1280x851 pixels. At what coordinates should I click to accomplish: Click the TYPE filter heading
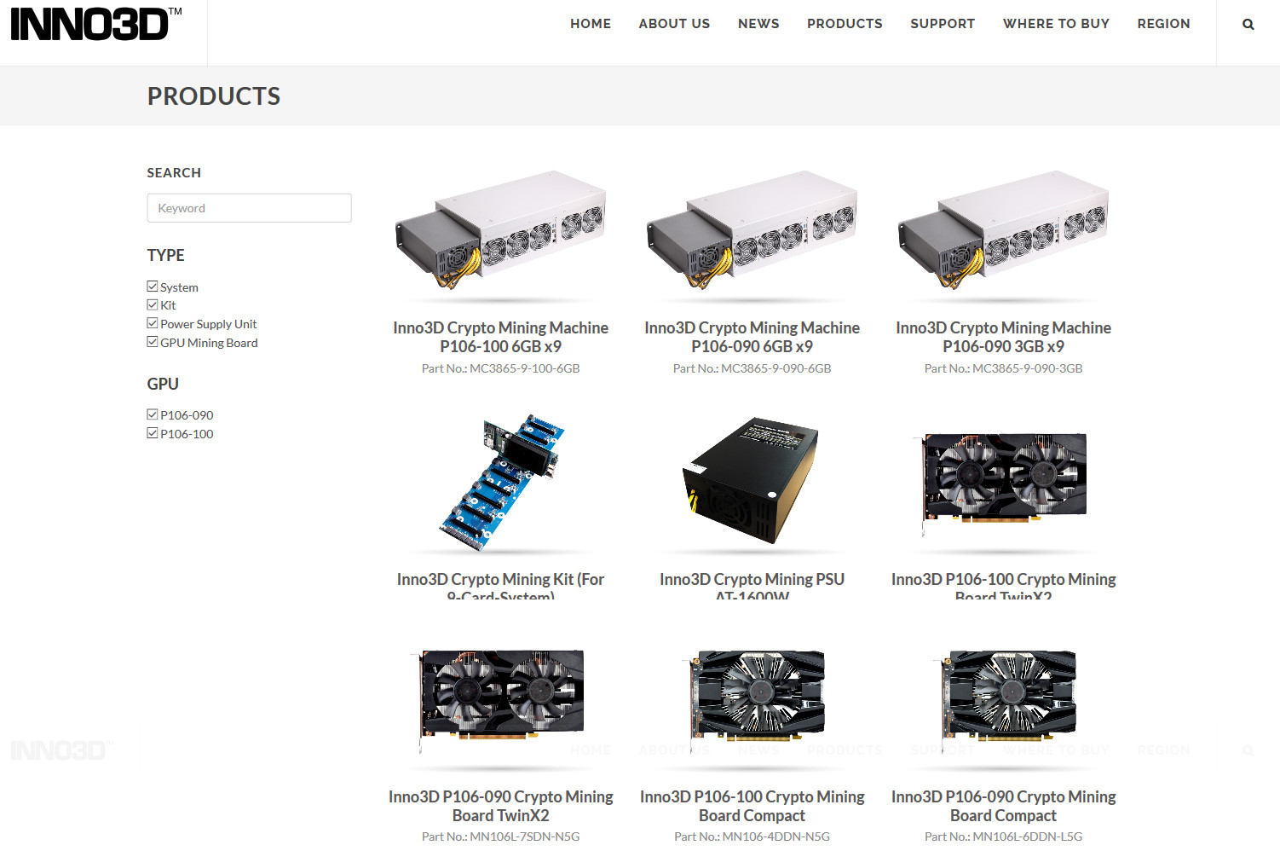[165, 255]
